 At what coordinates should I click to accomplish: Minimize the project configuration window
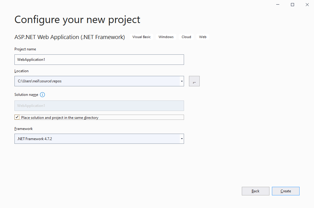(277, 5)
